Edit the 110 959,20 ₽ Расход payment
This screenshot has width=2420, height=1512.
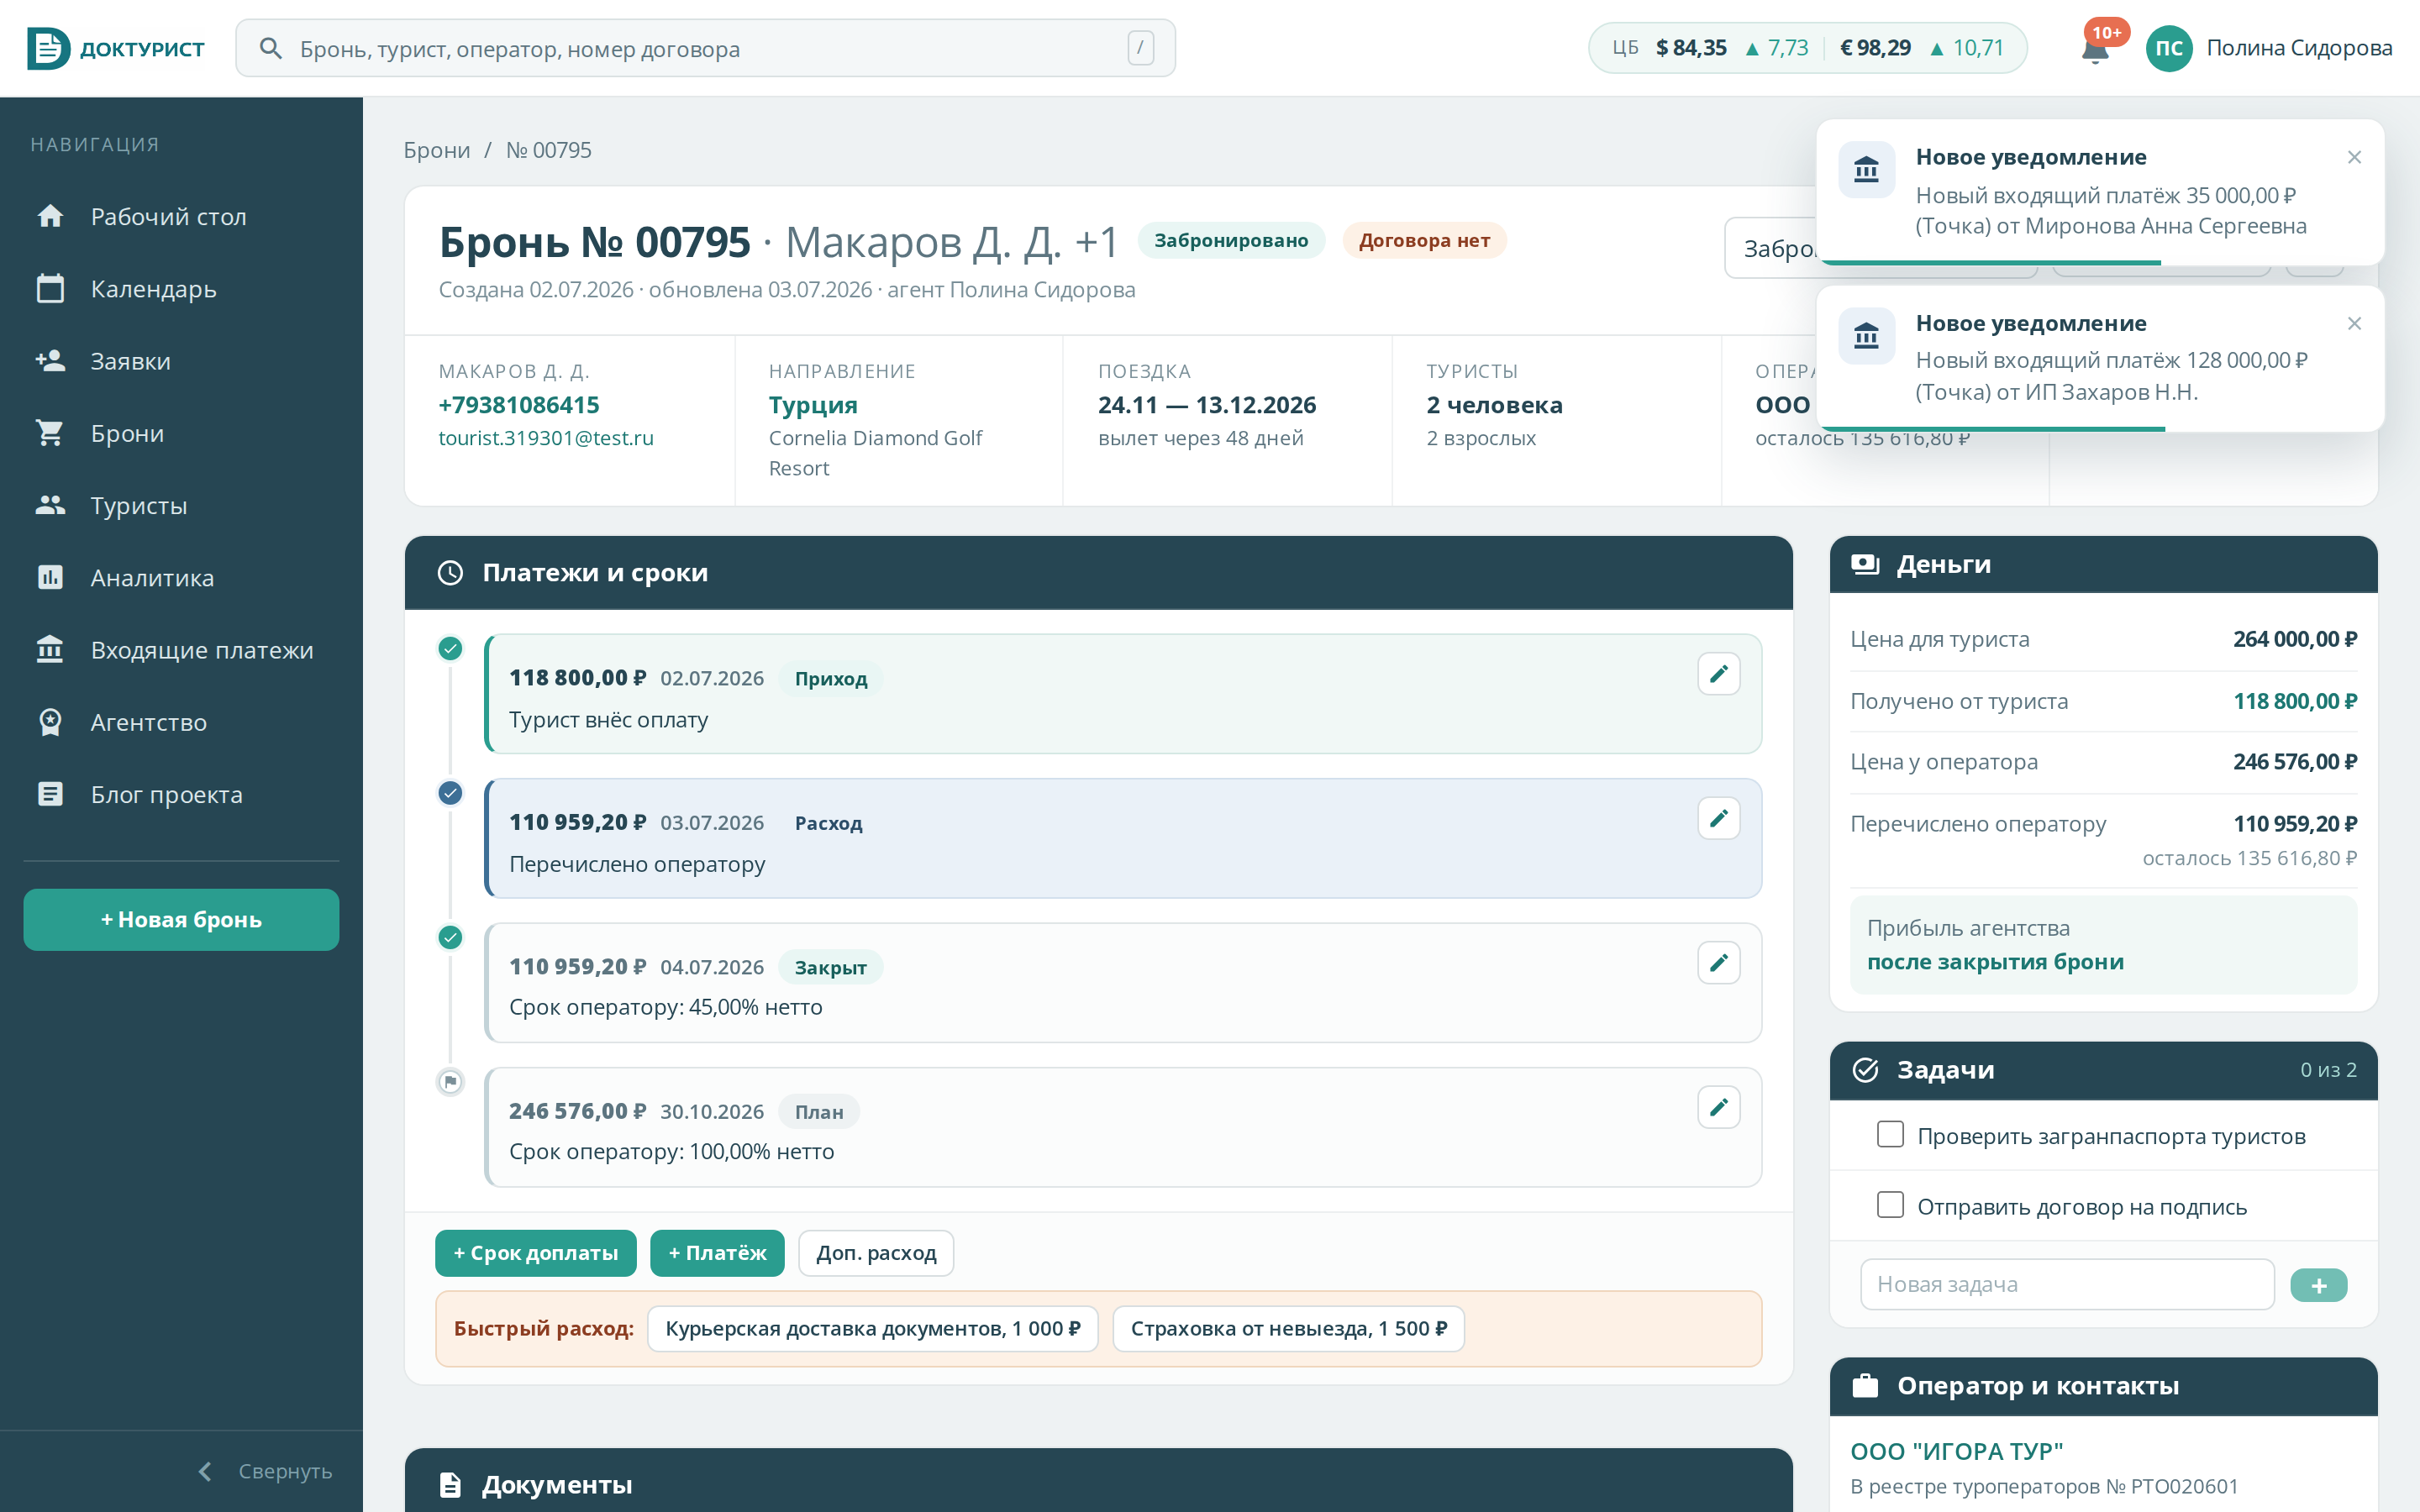click(x=1718, y=819)
